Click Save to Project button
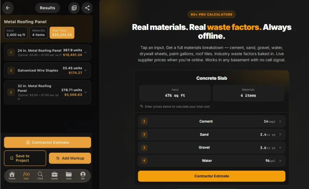 25,158
